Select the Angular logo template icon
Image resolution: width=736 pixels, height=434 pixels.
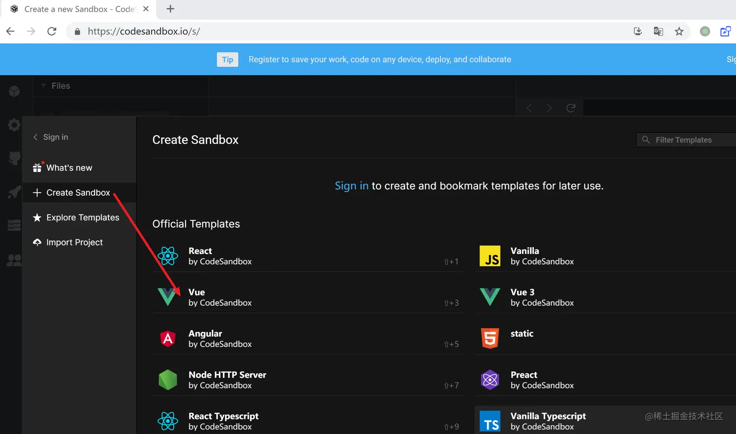[168, 338]
